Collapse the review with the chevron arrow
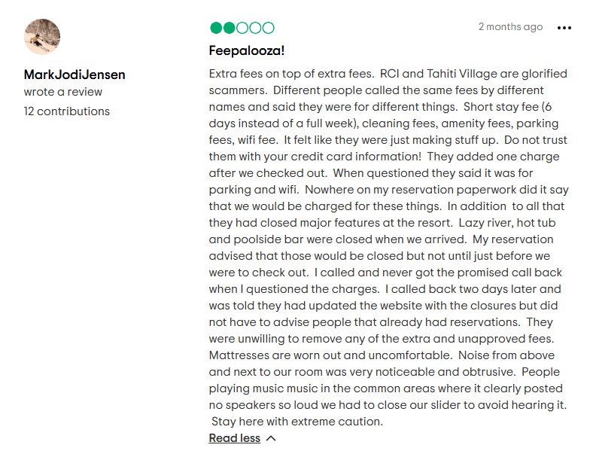Screen dimensions: 593x457 [x=271, y=438]
